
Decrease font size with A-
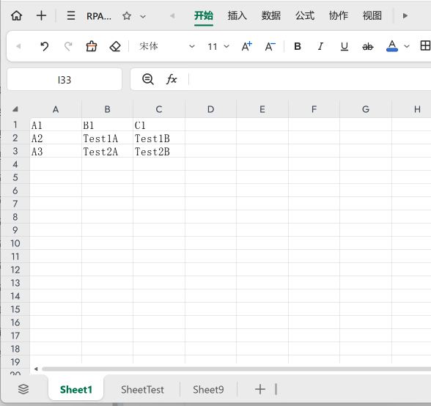coord(270,46)
